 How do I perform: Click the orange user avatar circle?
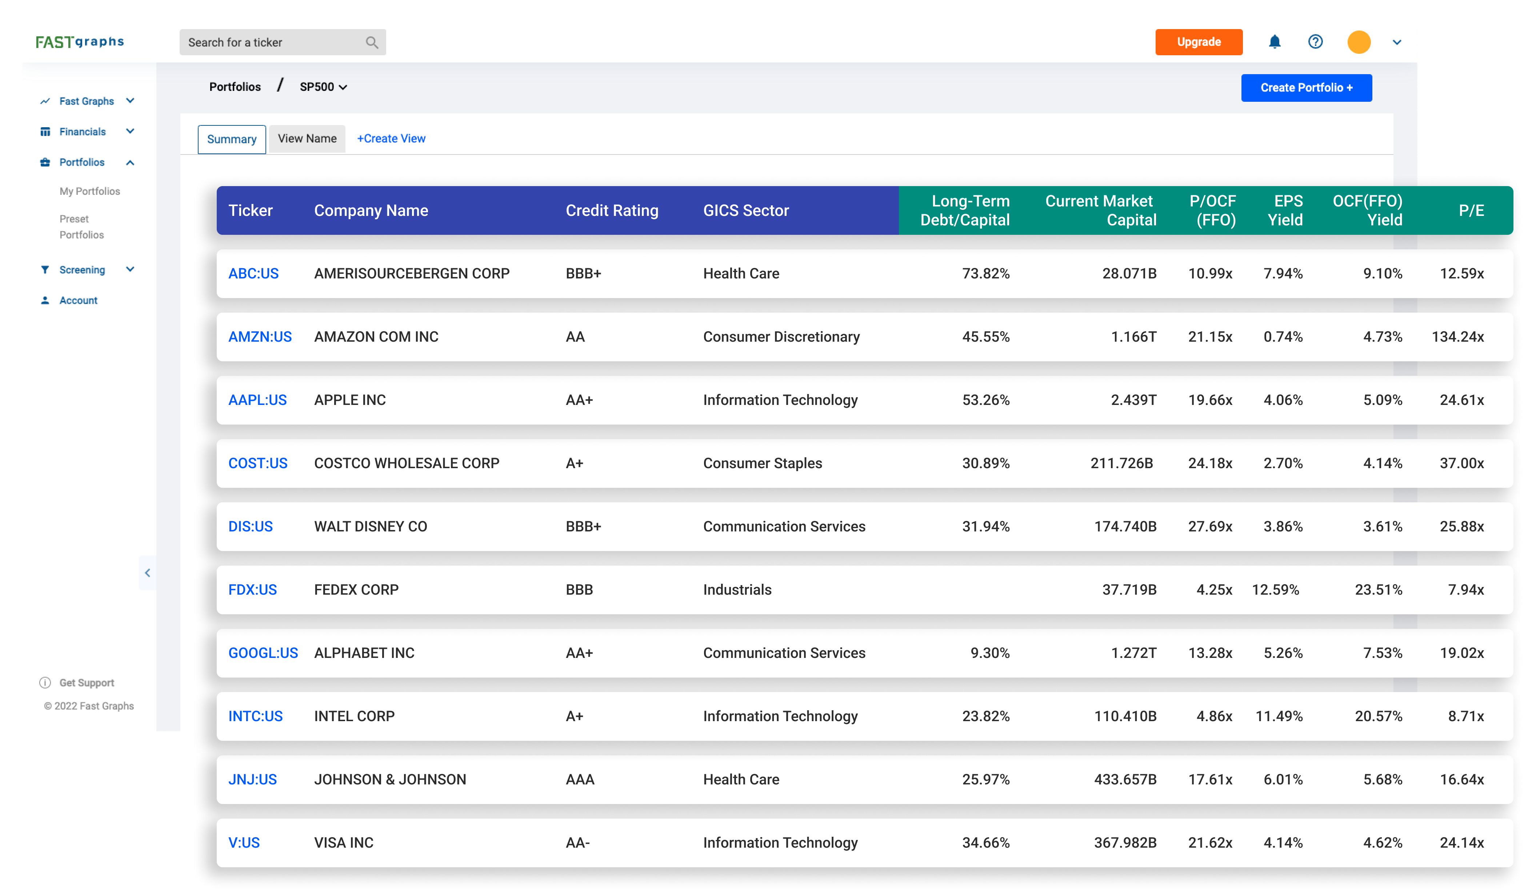coord(1359,42)
